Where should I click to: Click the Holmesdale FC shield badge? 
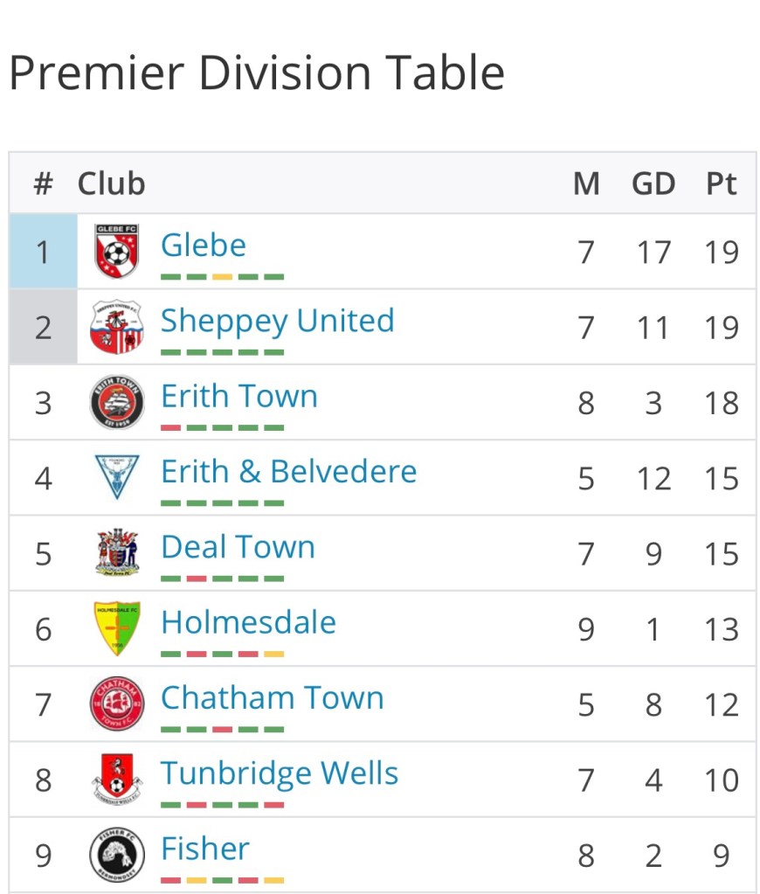click(x=117, y=627)
